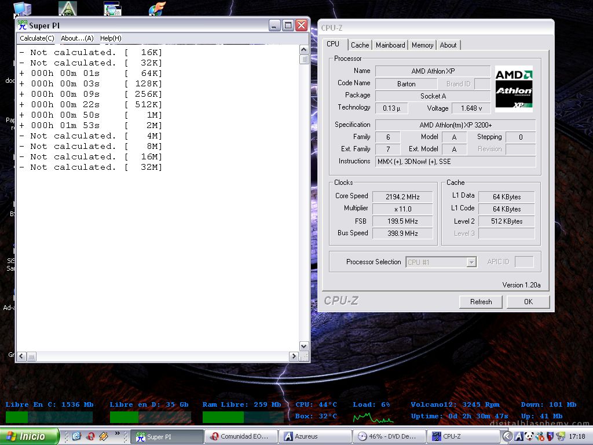
Task: Switch to the Cache tab in CPU-Z
Action: coord(360,45)
